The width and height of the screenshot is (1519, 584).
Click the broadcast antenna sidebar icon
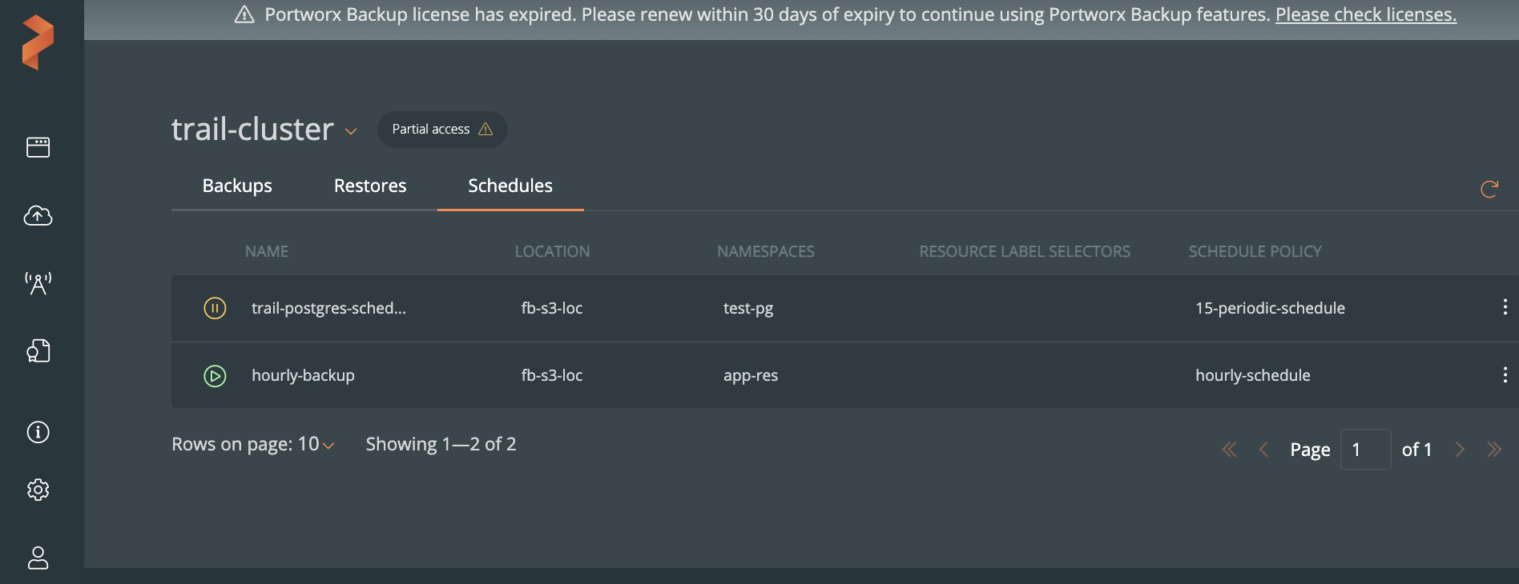coord(38,283)
